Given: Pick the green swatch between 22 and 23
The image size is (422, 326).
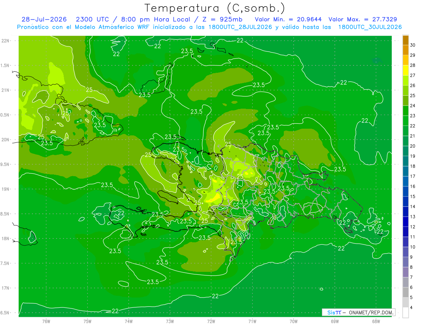Looking at the screenshot, I should coord(405,121).
